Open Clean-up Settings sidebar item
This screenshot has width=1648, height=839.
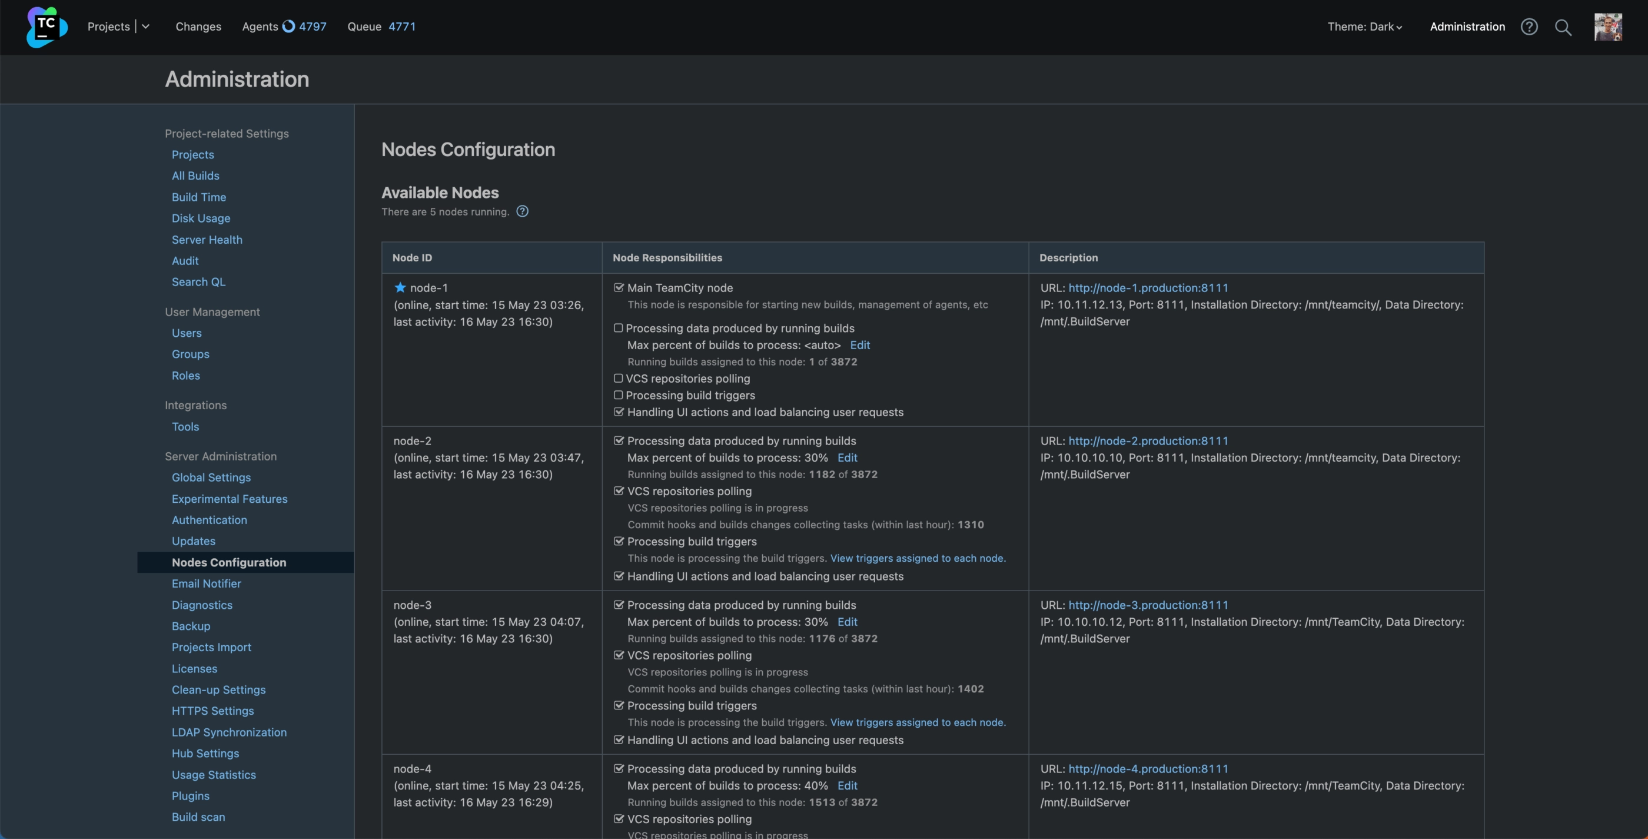(x=218, y=689)
